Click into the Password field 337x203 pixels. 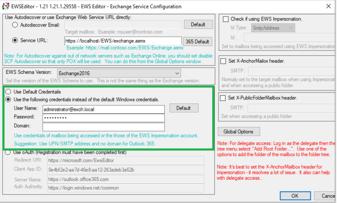click(103, 118)
